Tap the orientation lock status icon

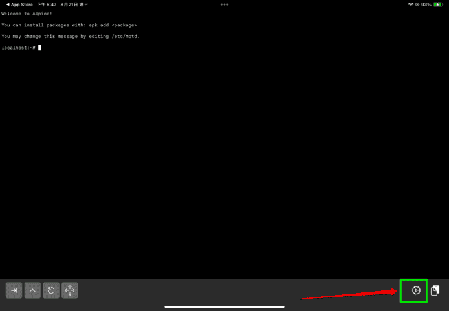pyautogui.click(x=418, y=5)
